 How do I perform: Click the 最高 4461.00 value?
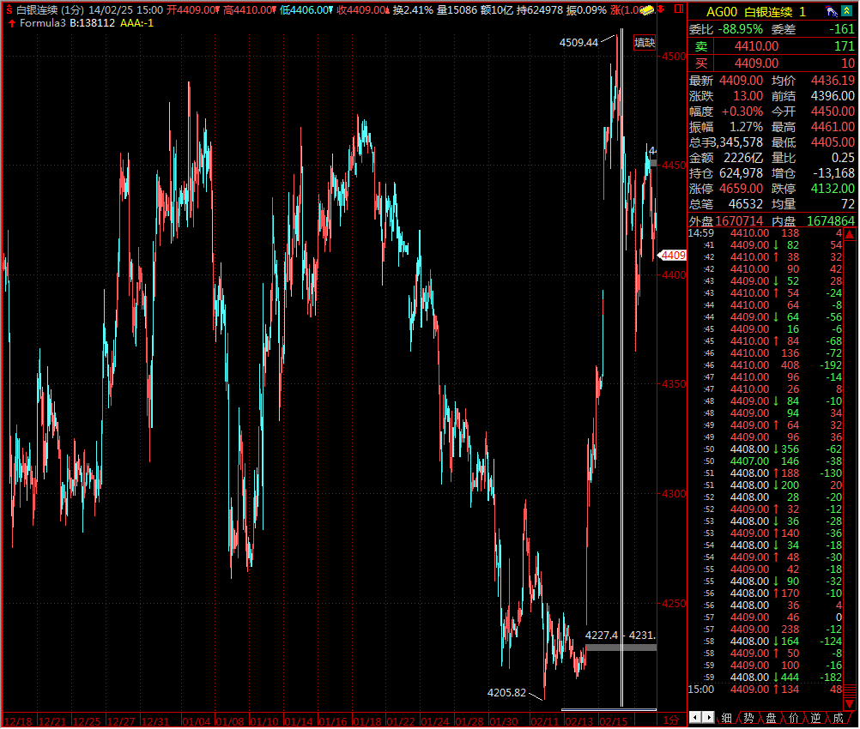tap(833, 127)
